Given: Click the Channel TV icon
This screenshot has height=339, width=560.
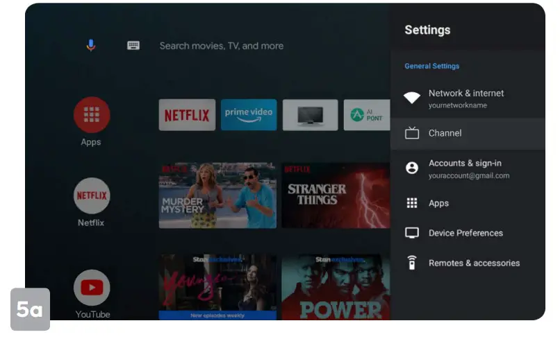Looking at the screenshot, I should click(412, 133).
